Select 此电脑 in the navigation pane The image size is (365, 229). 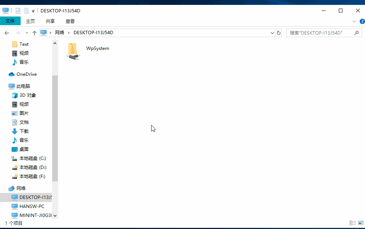pyautogui.click(x=24, y=86)
